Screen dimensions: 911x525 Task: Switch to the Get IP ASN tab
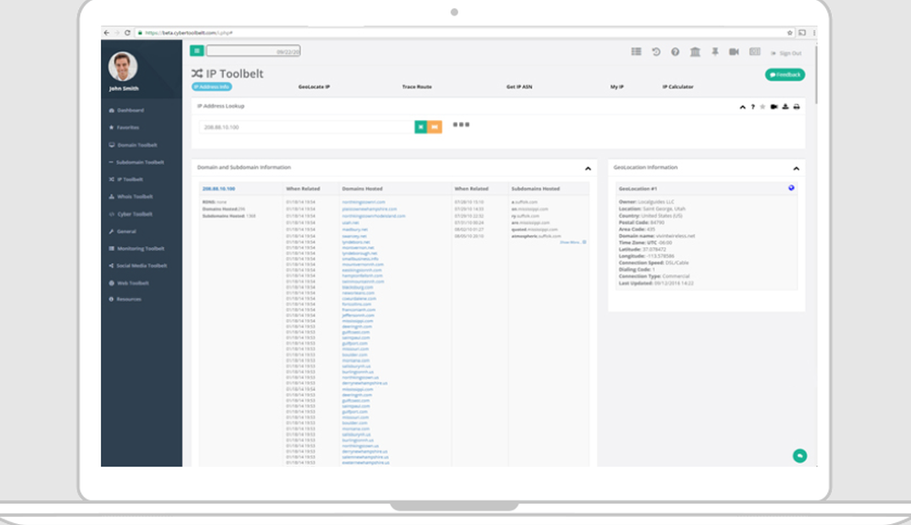[x=519, y=87]
